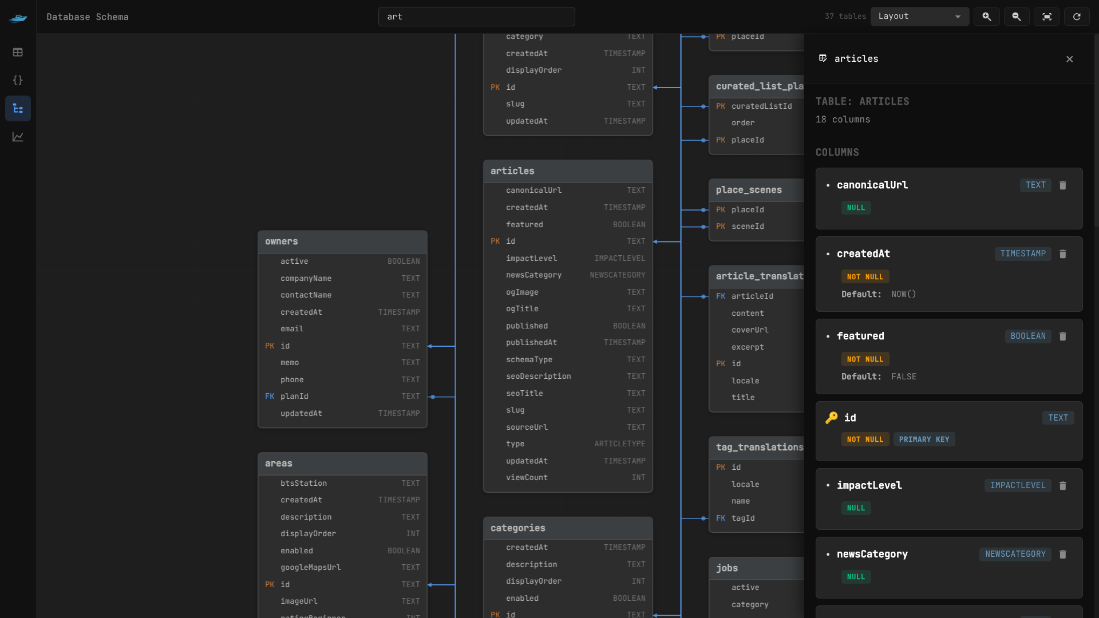
Task: Click 'btsStation' row in areas table
Action: tap(342, 484)
